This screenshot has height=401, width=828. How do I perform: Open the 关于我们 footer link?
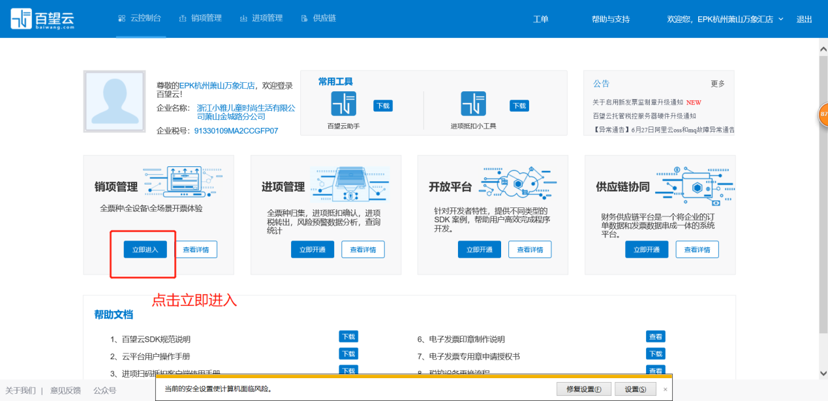[20, 391]
